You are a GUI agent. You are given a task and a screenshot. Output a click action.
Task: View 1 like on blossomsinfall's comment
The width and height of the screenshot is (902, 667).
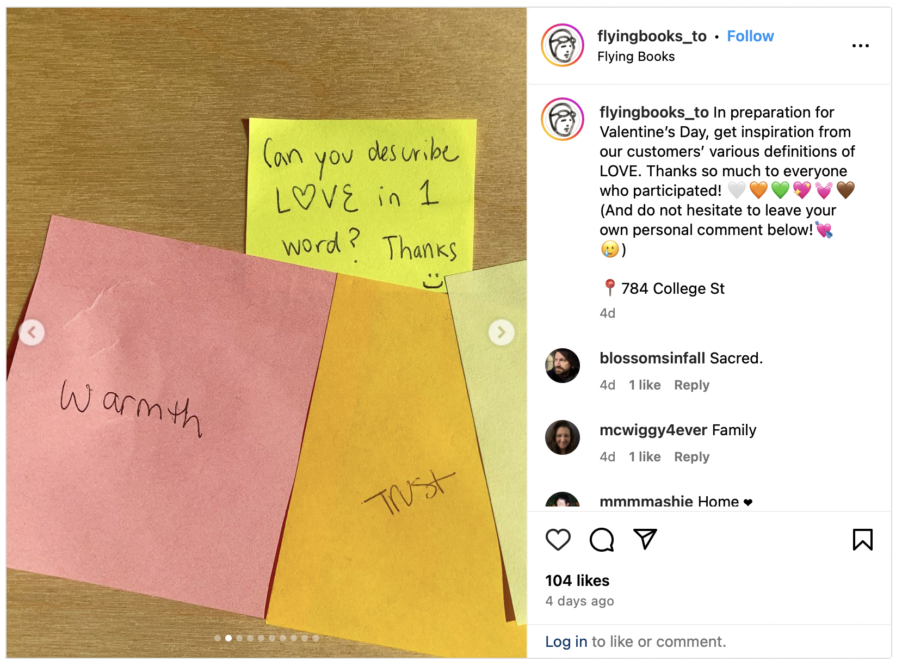[645, 385]
